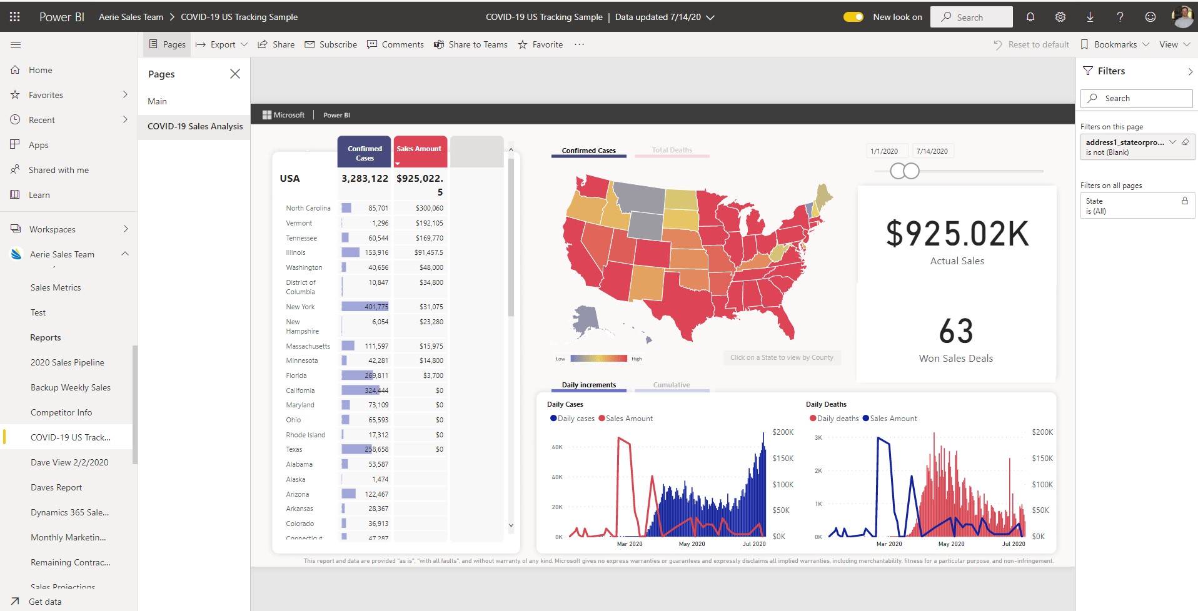Click the lock icon on State filter
The image size is (1198, 611).
(x=1184, y=201)
